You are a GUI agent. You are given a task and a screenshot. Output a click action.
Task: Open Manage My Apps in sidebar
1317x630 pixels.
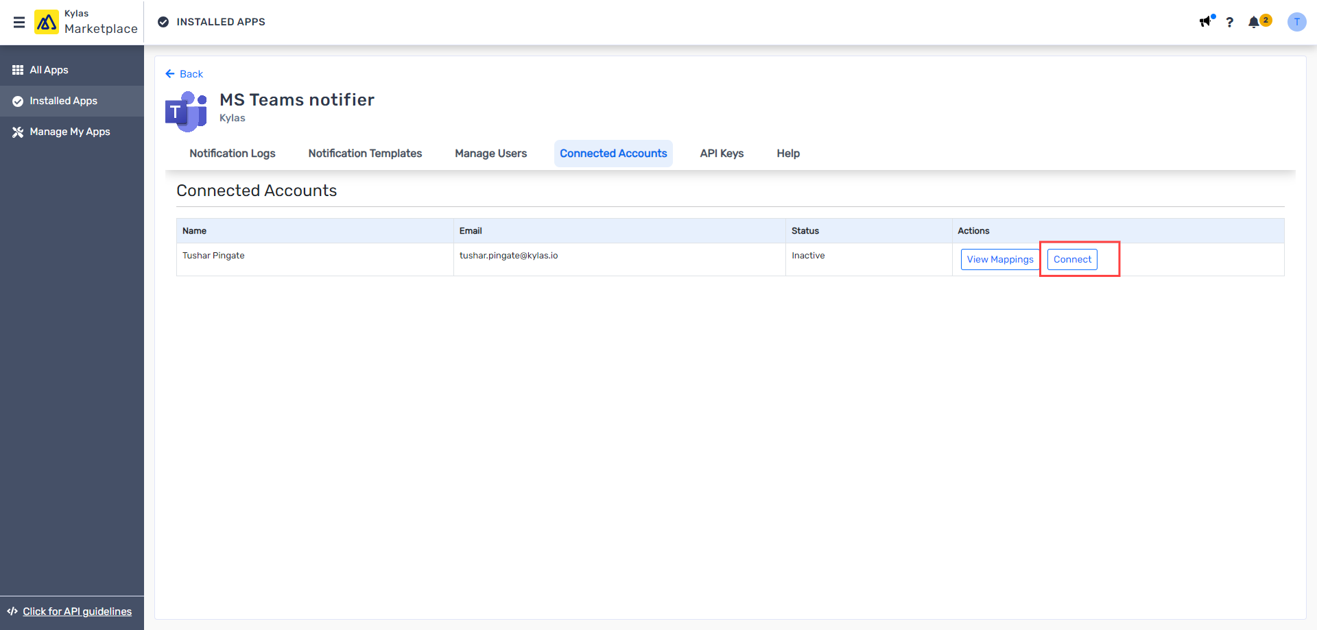pyautogui.click(x=72, y=132)
